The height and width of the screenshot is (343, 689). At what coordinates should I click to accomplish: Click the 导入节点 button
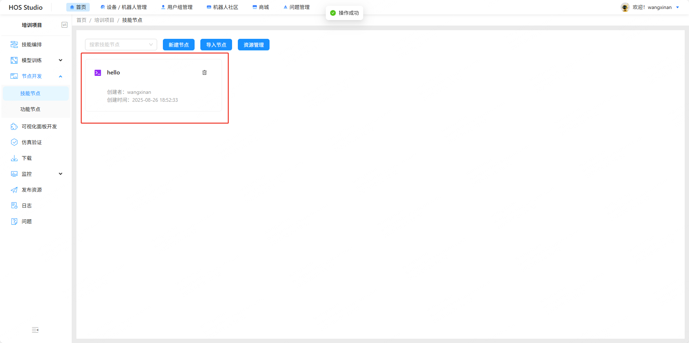[216, 45]
